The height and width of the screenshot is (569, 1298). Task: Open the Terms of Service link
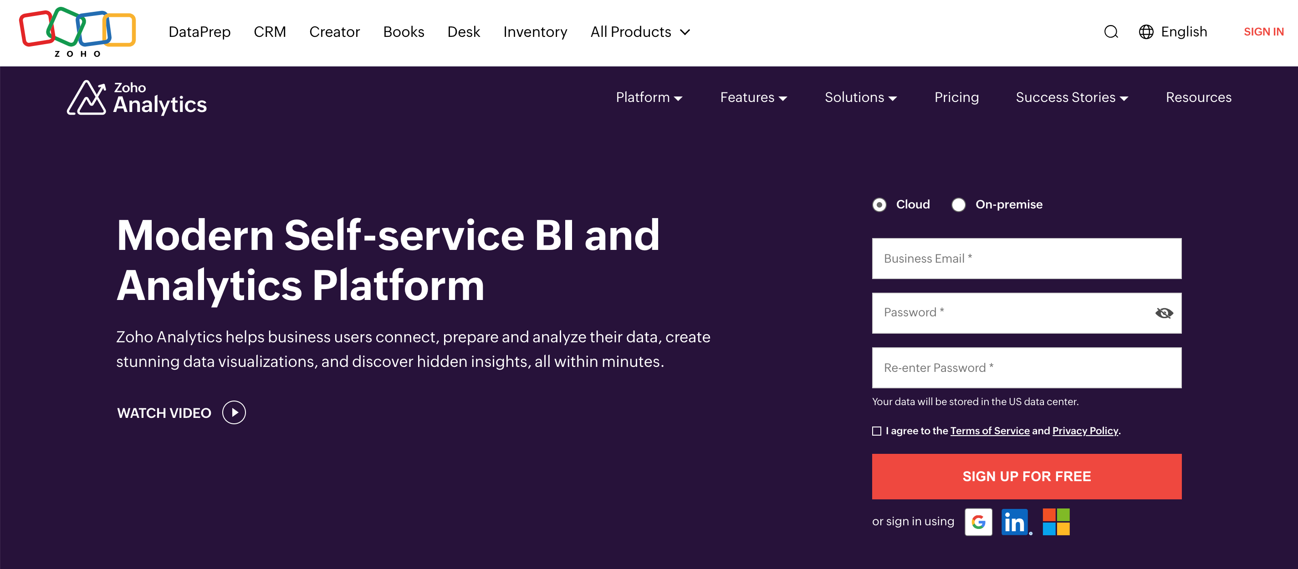[x=990, y=431]
